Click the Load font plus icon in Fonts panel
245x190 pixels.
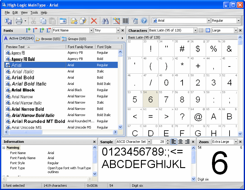42,30
